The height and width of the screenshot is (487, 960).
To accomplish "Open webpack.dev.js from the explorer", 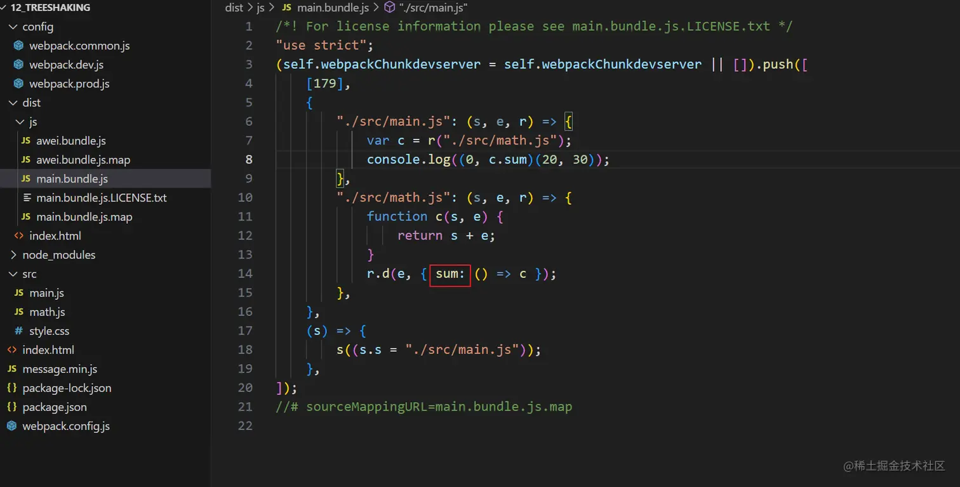I will pos(66,65).
